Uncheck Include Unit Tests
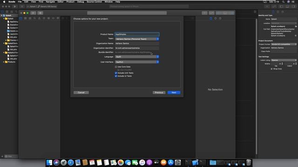The image size is (298, 167). point(116,73)
